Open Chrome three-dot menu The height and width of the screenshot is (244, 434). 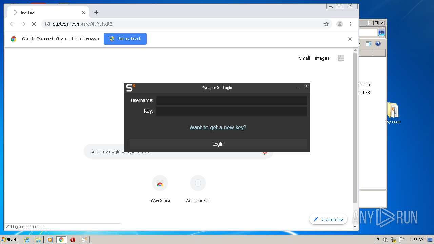351,24
